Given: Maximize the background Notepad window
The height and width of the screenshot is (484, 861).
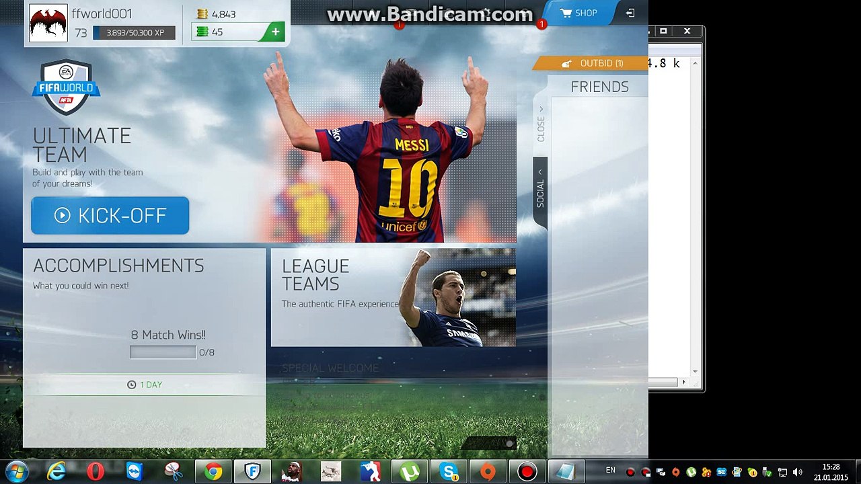Looking at the screenshot, I should (663, 31).
